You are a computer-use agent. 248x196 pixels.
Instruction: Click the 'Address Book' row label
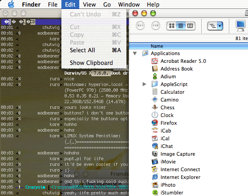[x=177, y=69]
